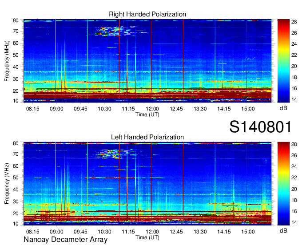Click the 70 MHz tick of Left Handed plot
The height and width of the screenshot is (245, 302).
click(16, 154)
